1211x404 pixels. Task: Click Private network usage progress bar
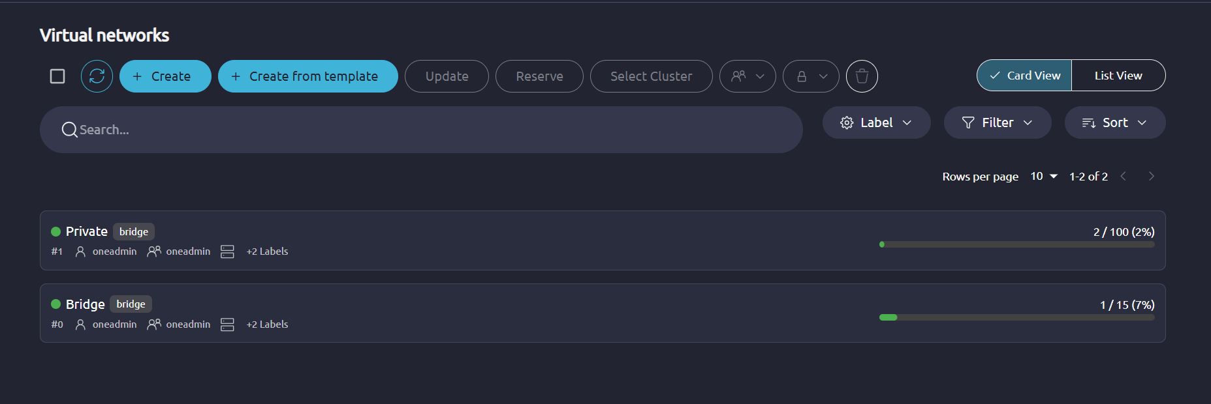(1017, 244)
